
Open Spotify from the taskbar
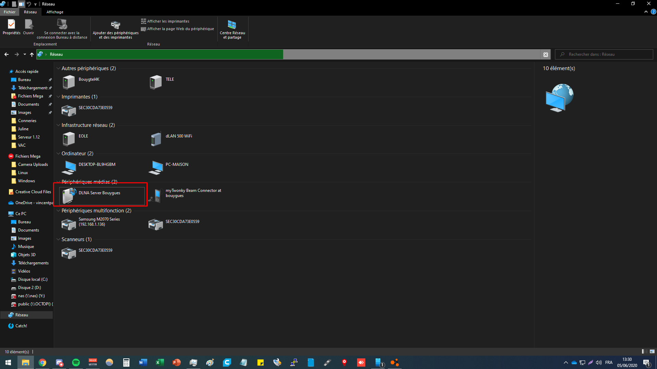76,363
